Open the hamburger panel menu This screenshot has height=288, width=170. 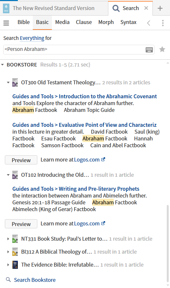[6, 23]
